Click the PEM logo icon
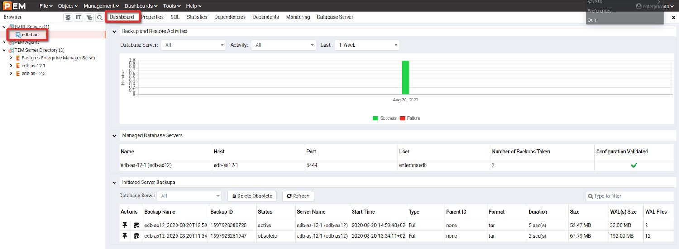Viewport: 679px width, 249px height. (14, 6)
